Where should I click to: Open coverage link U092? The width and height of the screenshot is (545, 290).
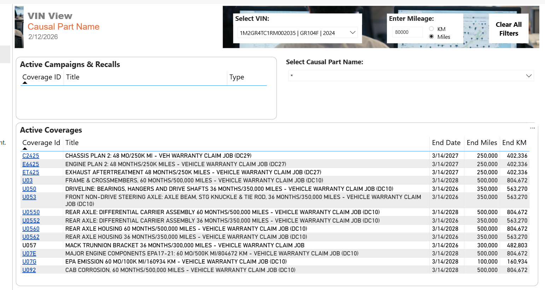tap(29, 270)
